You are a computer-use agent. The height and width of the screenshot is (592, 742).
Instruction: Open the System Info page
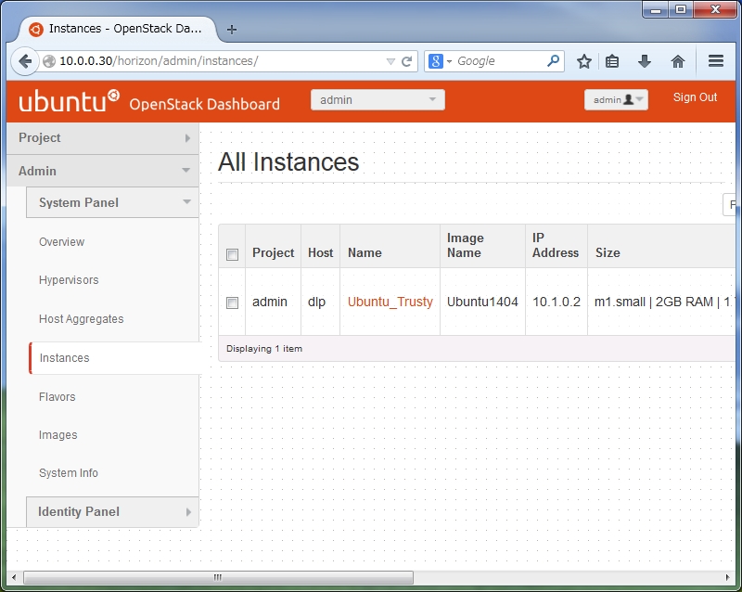68,473
